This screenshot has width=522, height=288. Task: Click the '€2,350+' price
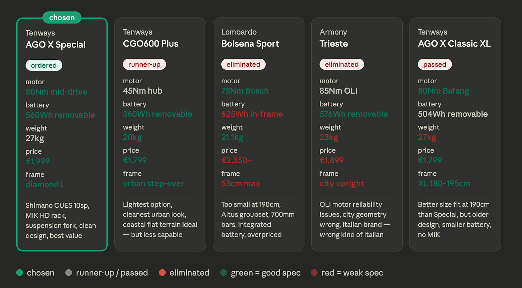click(237, 160)
